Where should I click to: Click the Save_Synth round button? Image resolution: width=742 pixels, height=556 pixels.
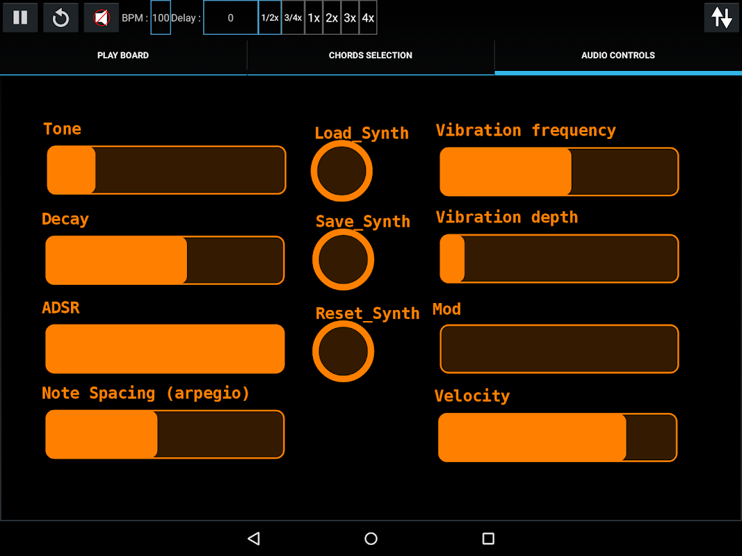click(x=343, y=259)
